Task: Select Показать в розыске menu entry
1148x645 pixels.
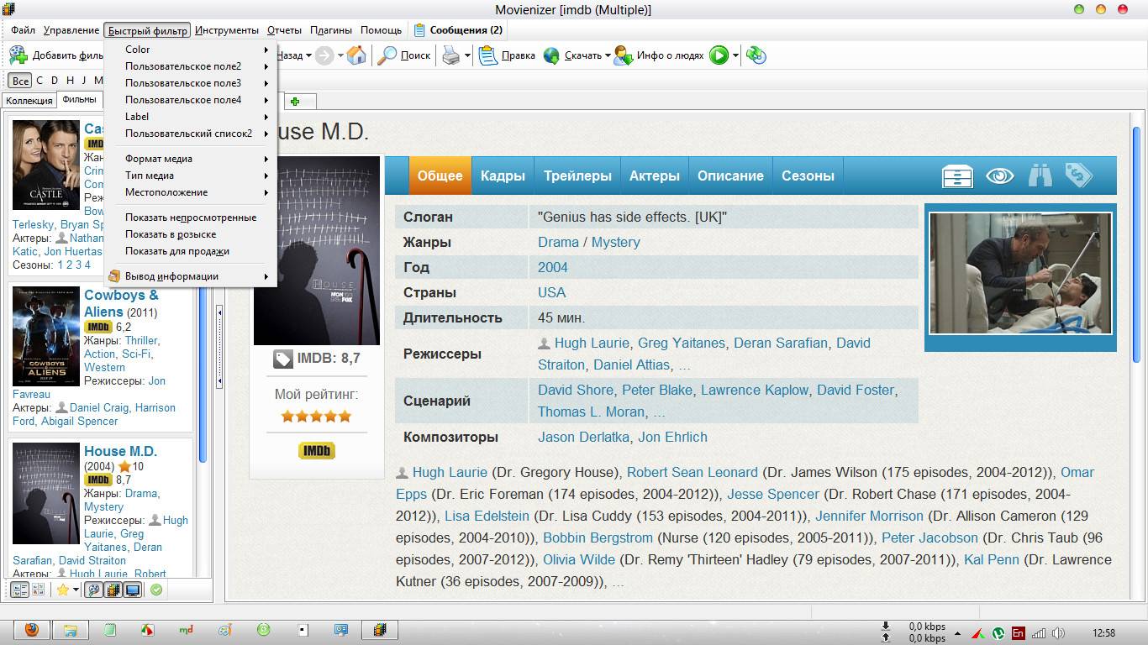Action: click(191, 234)
